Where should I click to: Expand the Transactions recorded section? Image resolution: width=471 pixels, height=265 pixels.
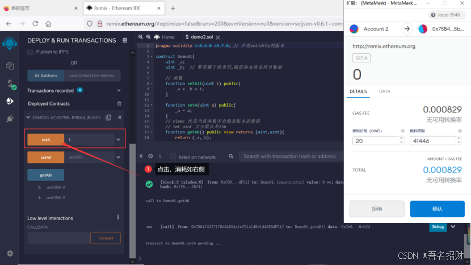click(119, 90)
